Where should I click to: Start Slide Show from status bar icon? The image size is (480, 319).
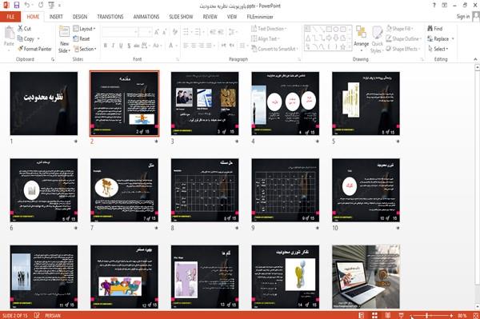[x=401, y=315]
